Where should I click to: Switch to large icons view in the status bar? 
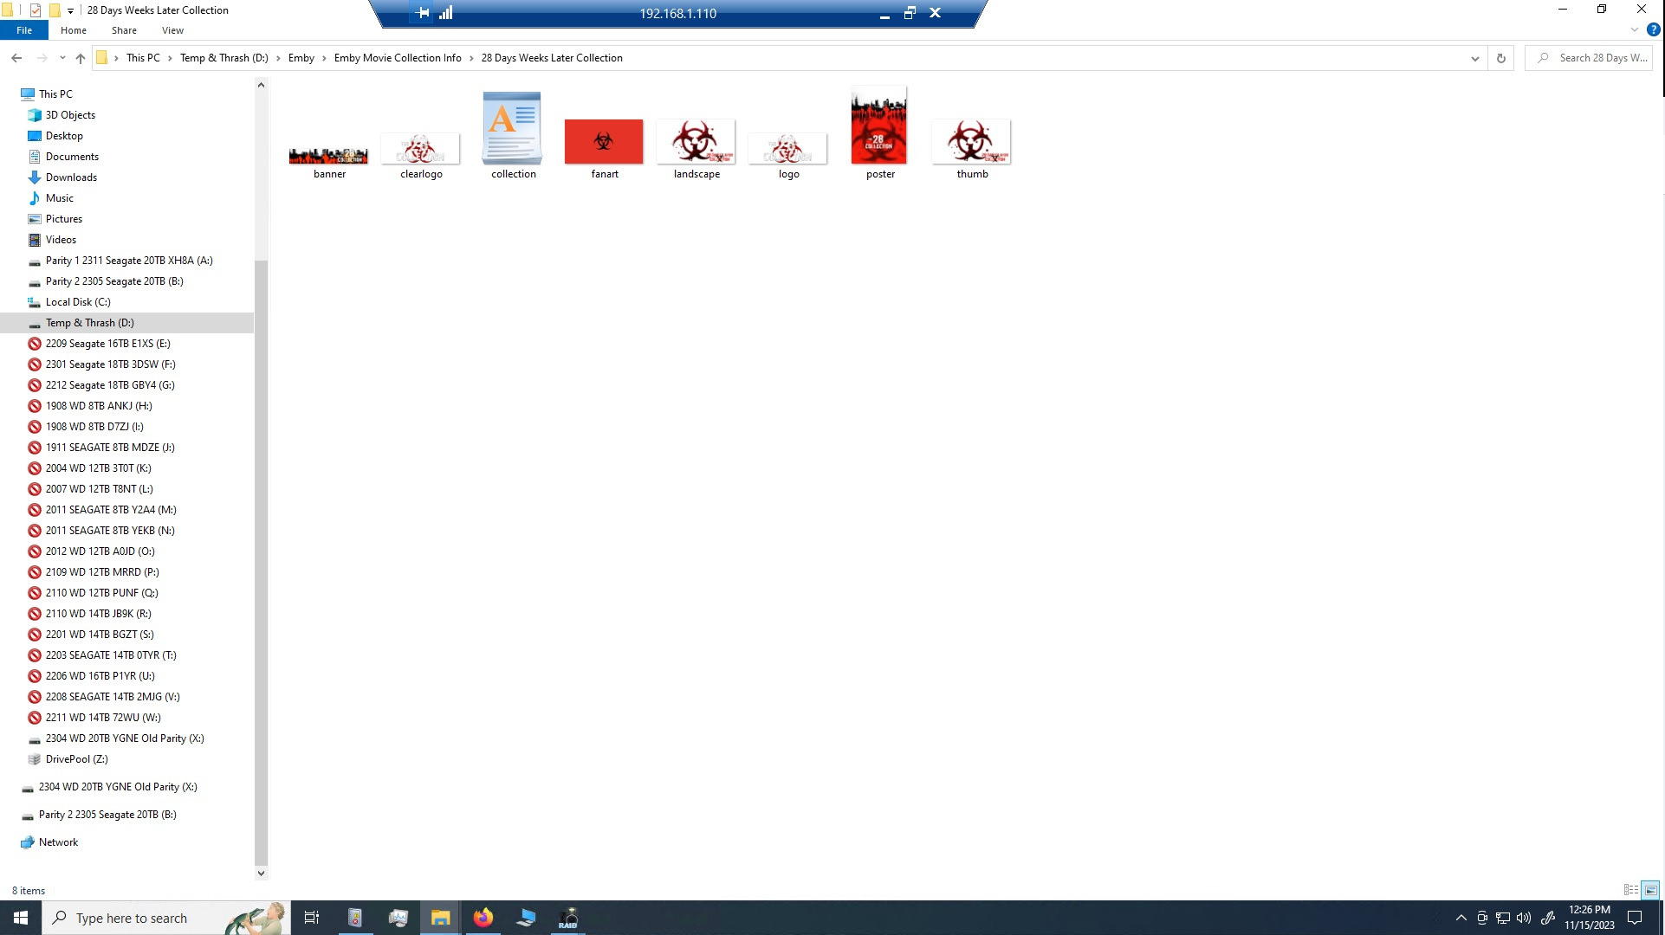pyautogui.click(x=1650, y=890)
